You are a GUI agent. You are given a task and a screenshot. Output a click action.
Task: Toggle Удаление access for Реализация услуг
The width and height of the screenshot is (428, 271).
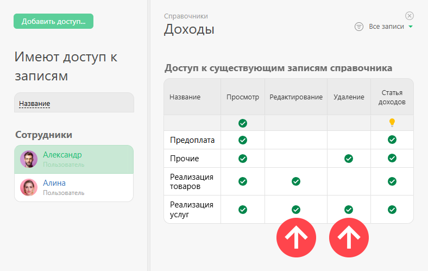tap(349, 209)
